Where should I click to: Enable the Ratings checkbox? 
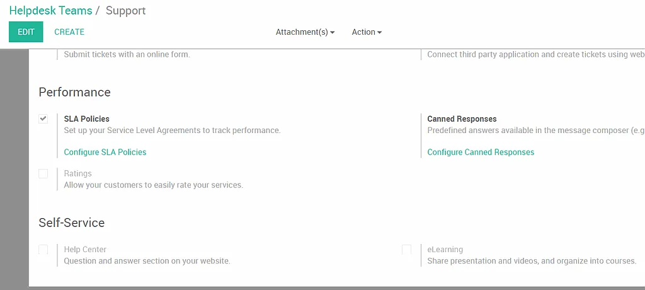(43, 173)
